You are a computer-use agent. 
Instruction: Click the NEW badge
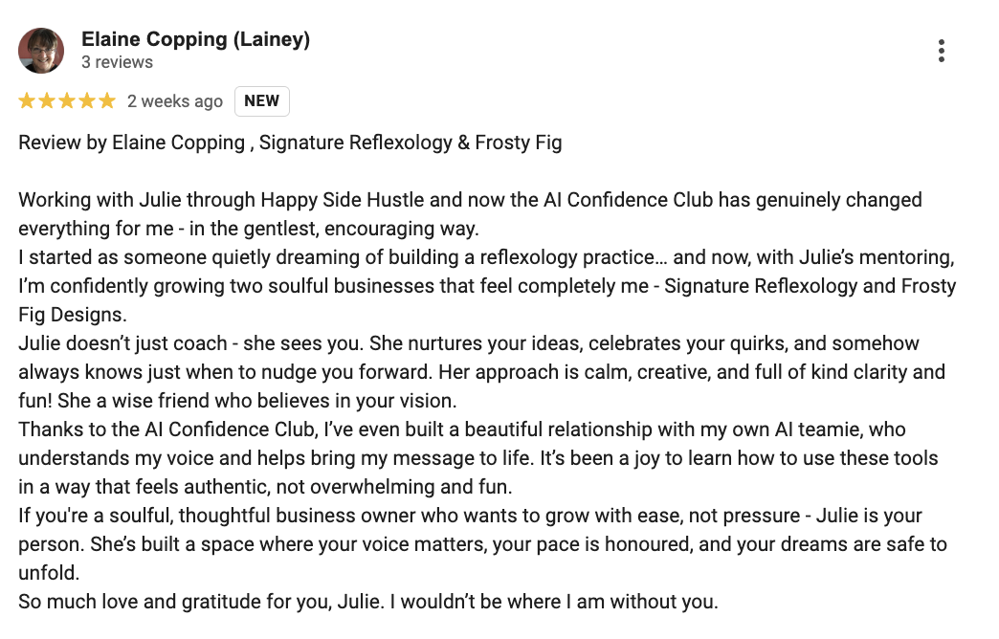click(x=261, y=100)
